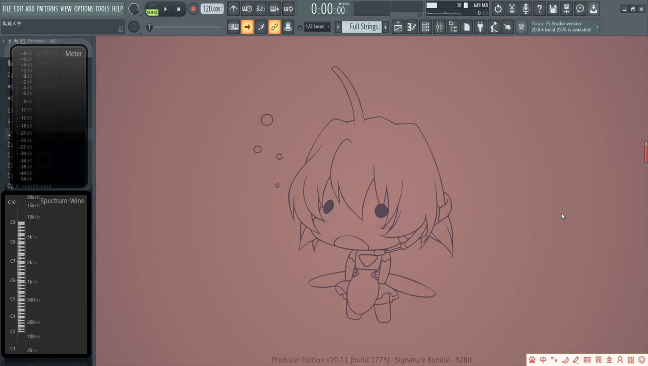Open the project picker pages icon
Screen dimensions: 648x366
coord(467,27)
